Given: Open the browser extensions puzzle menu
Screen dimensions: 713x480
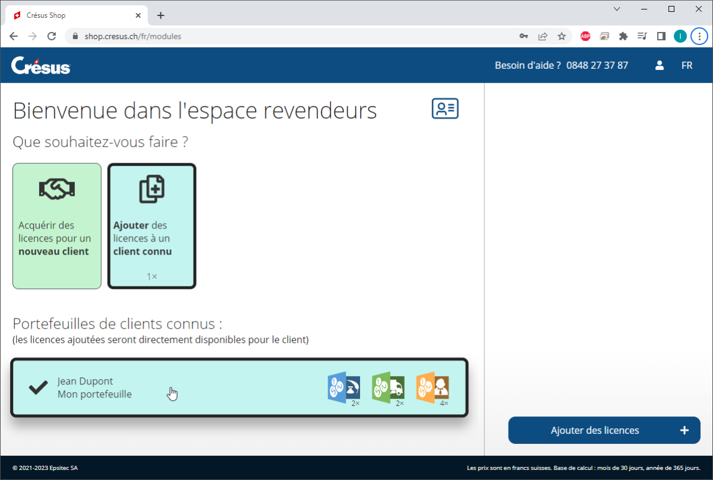Looking at the screenshot, I should click(x=623, y=36).
